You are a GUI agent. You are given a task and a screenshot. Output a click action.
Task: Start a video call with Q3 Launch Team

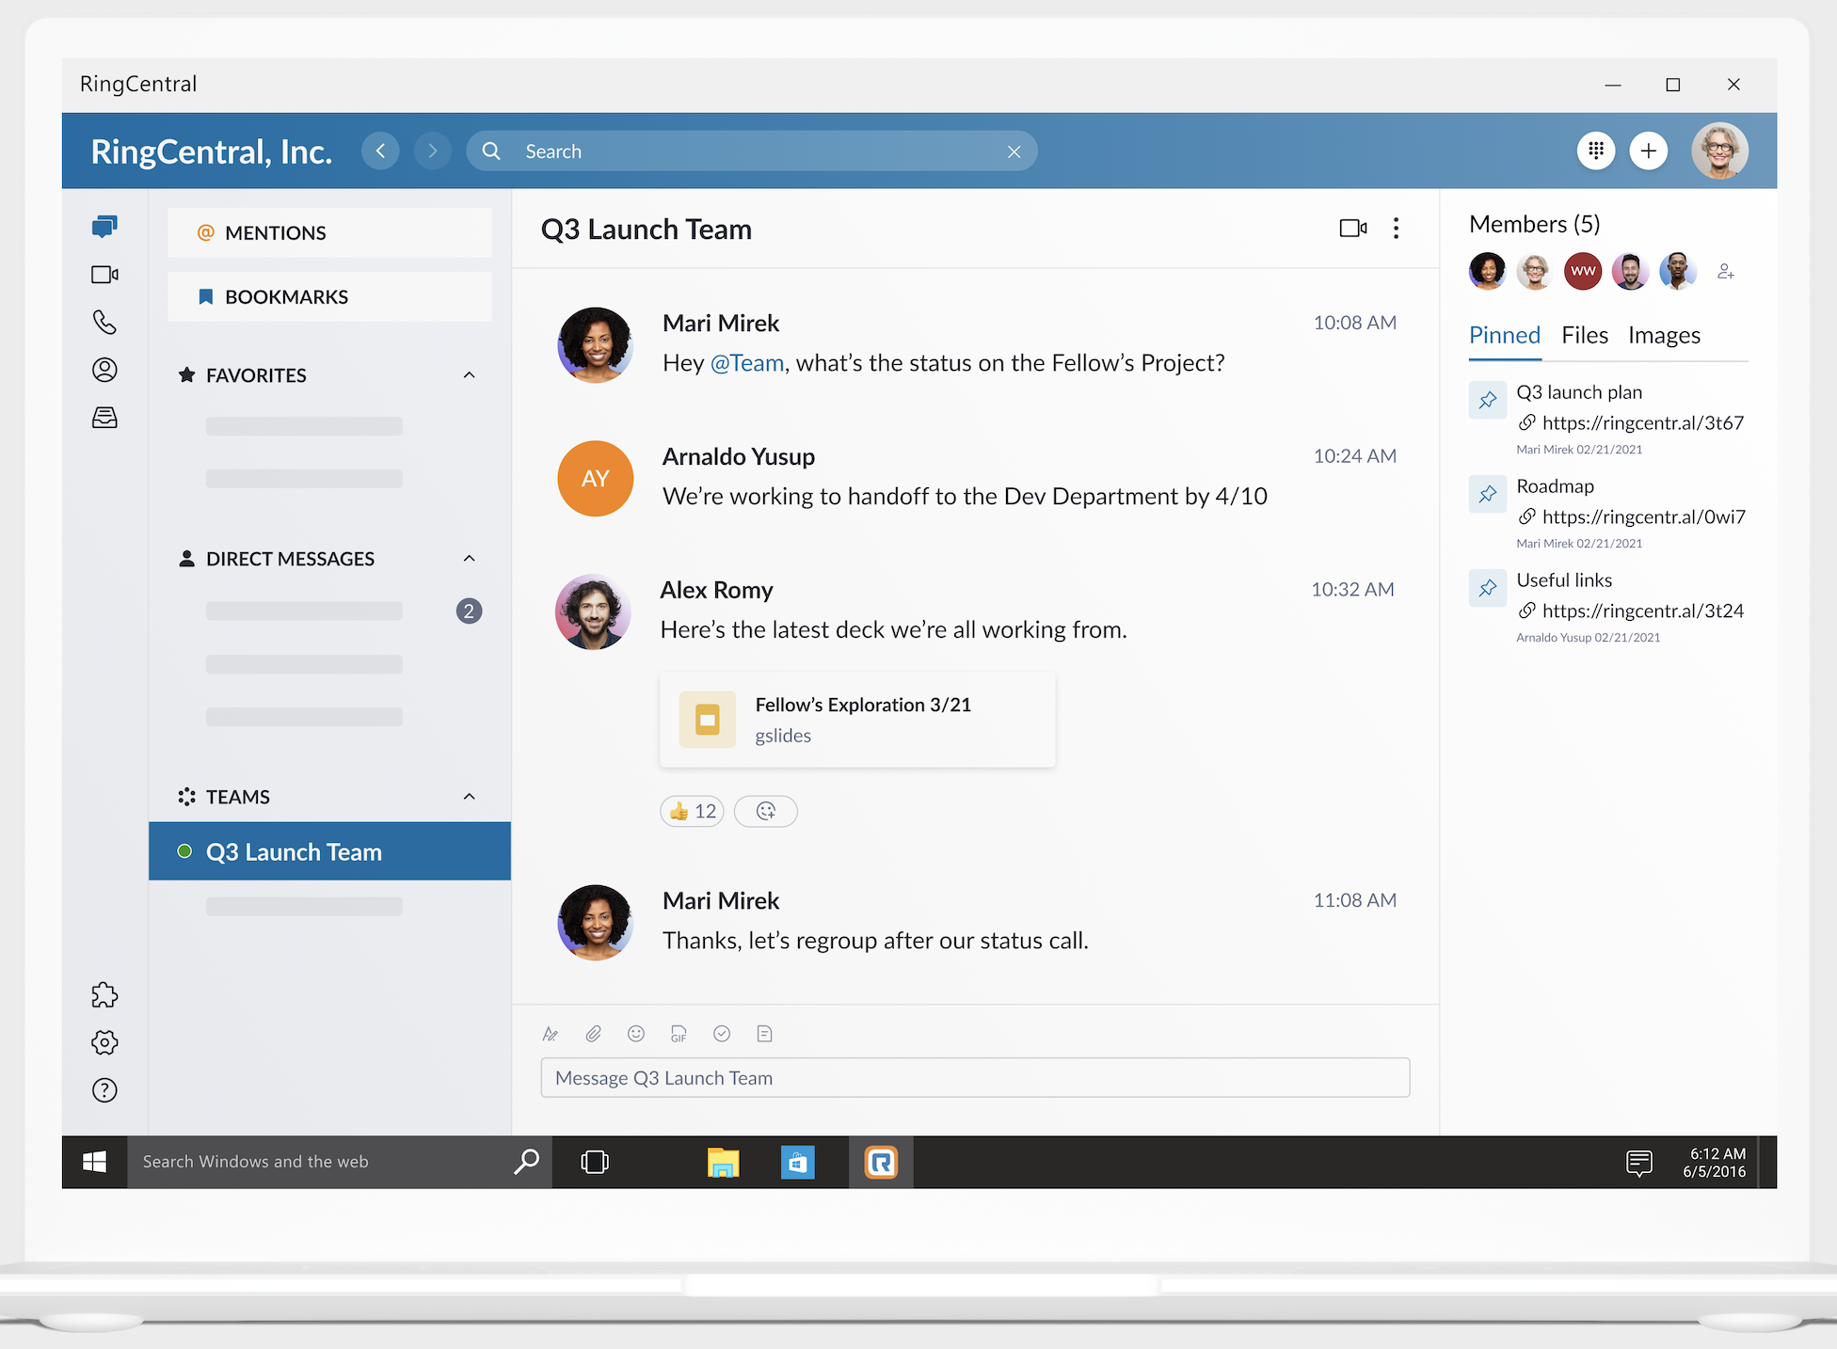click(x=1352, y=229)
